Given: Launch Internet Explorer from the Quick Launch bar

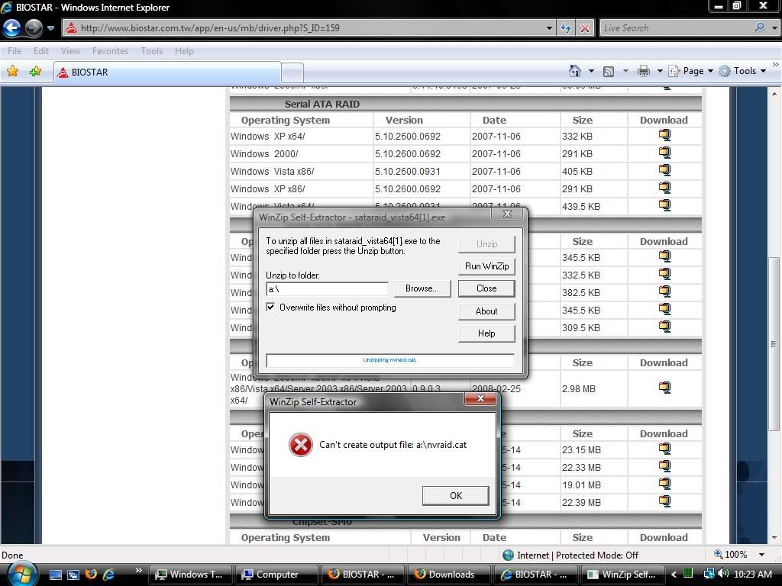Looking at the screenshot, I should point(108,575).
